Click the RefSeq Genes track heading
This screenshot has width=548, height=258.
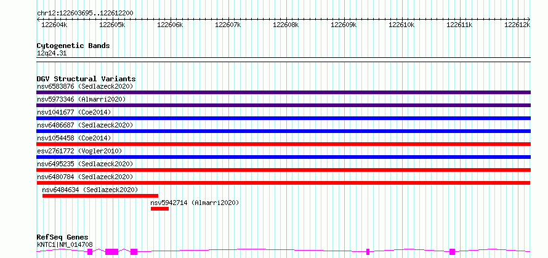pyautogui.click(x=62, y=238)
